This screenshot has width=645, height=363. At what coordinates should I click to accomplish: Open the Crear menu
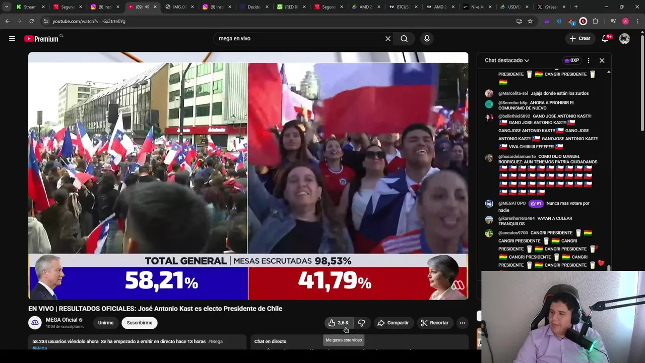pyautogui.click(x=580, y=39)
